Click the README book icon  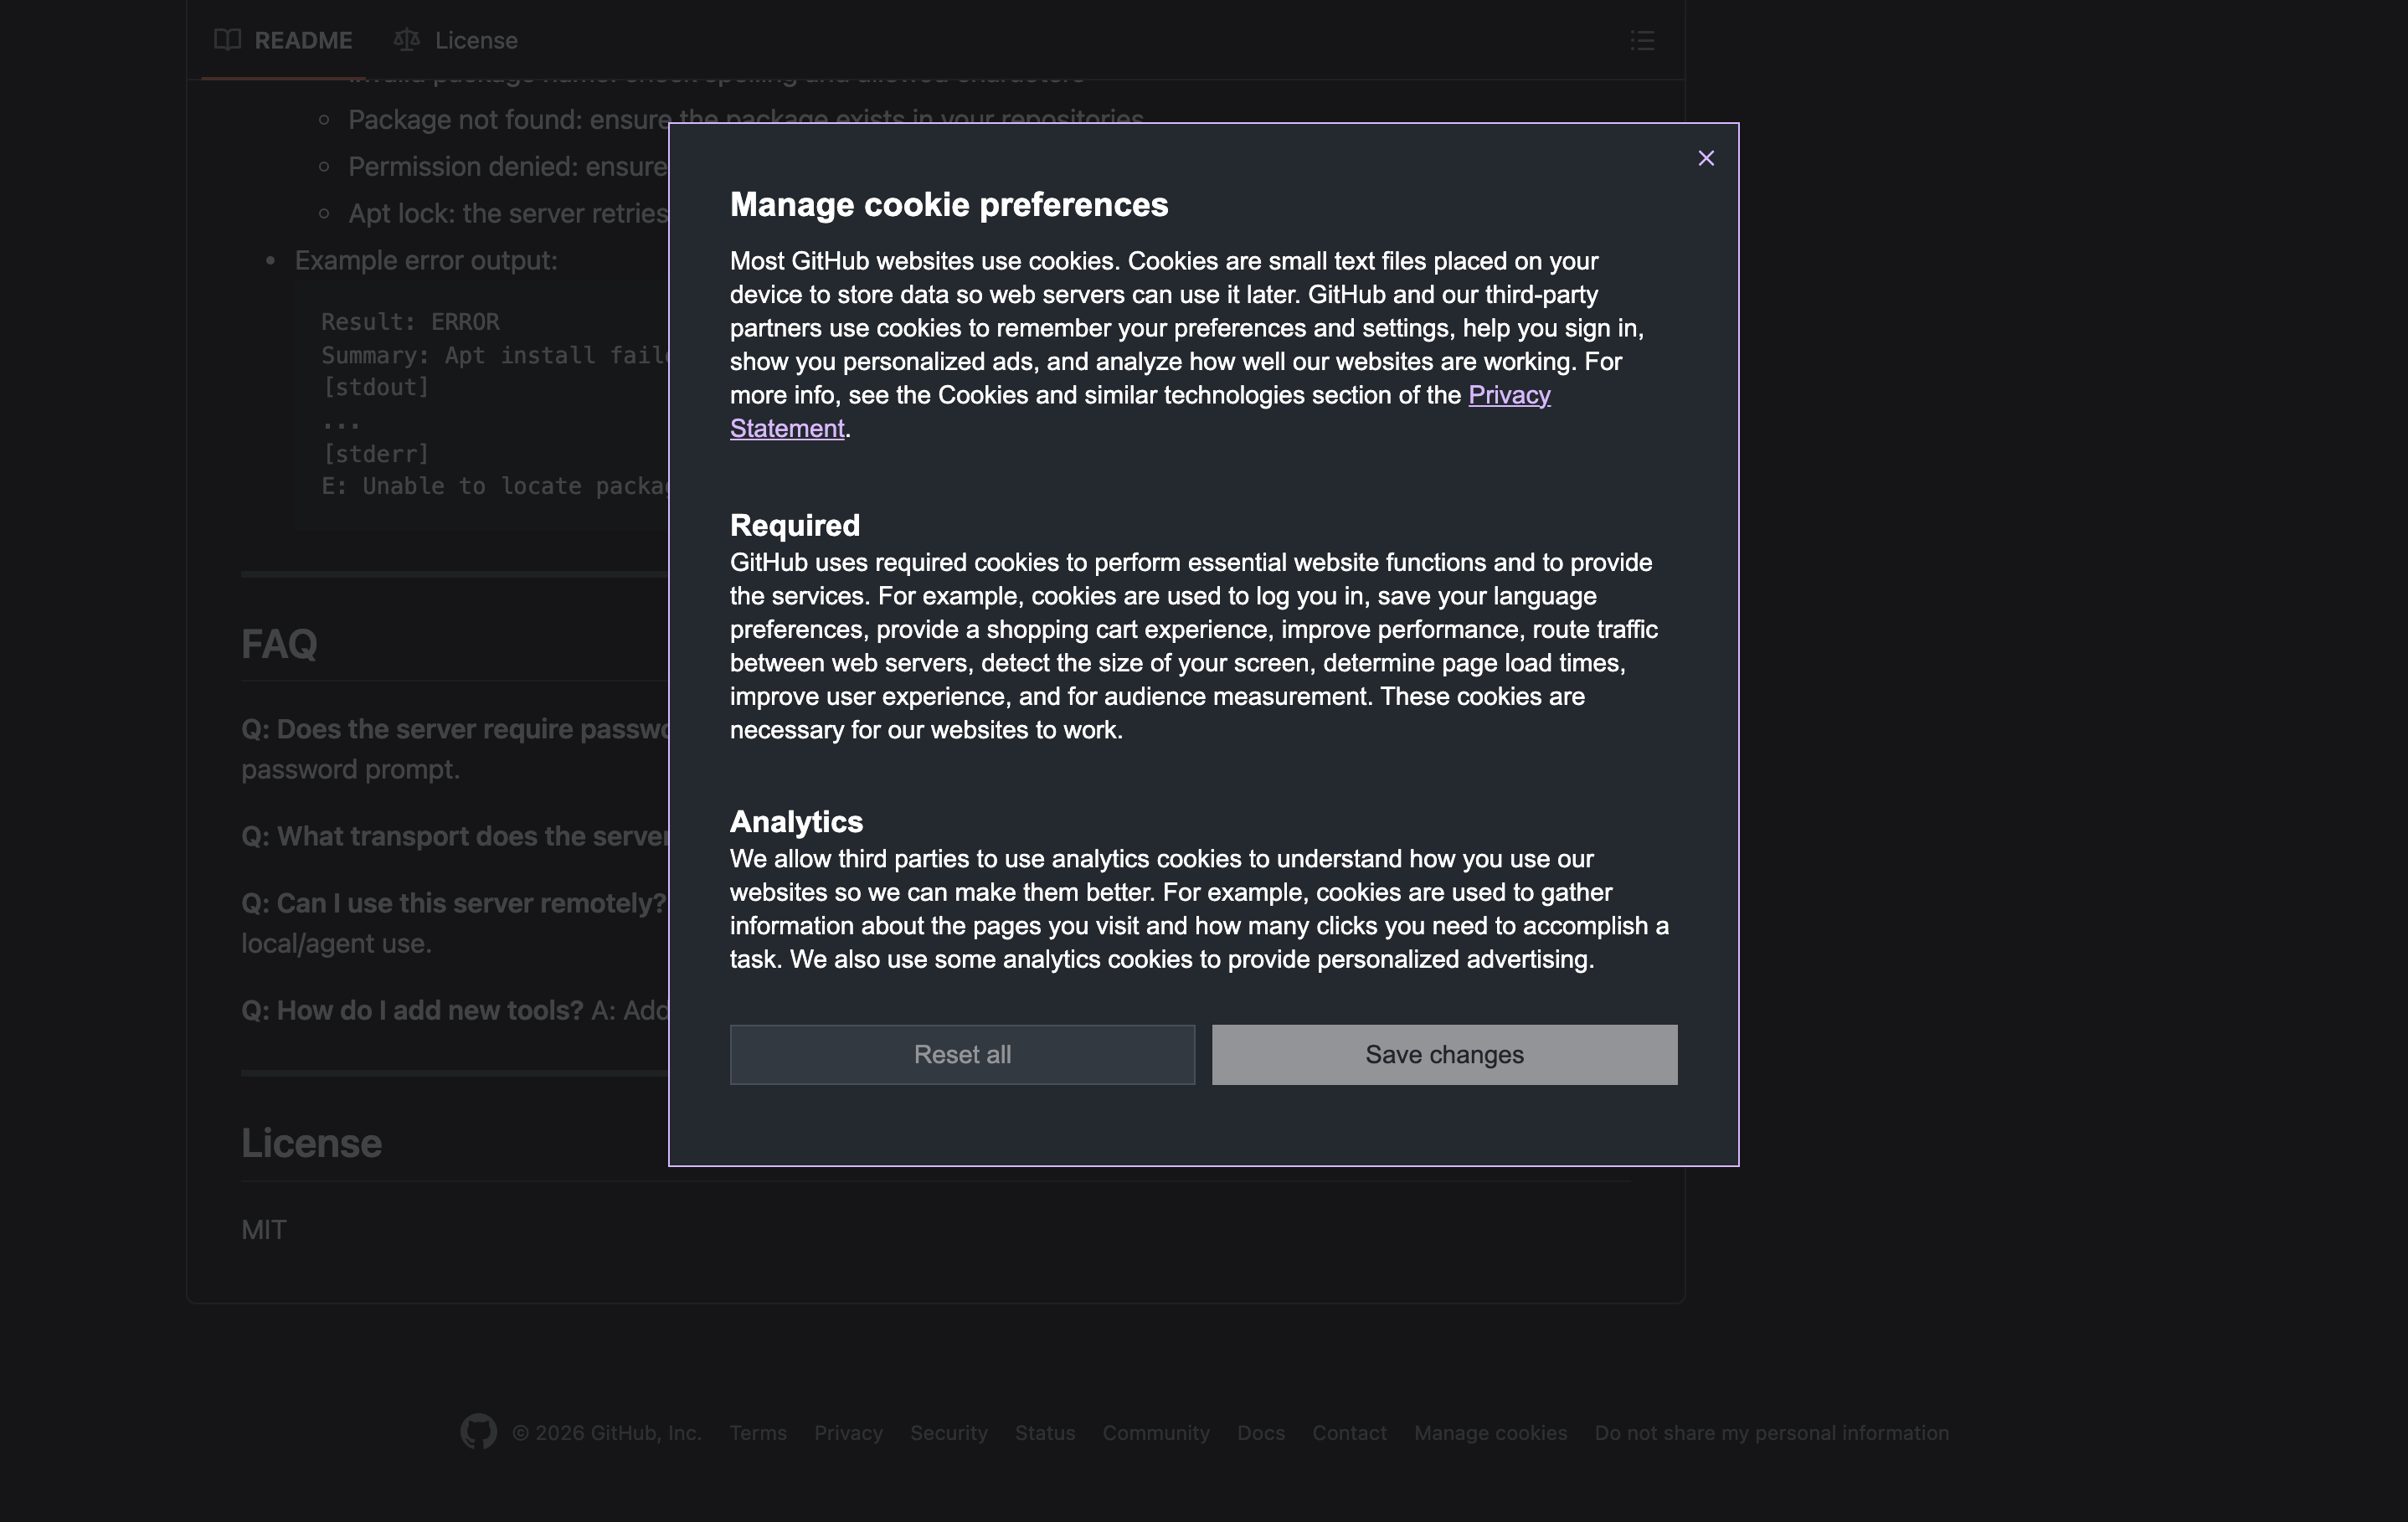coord(228,40)
